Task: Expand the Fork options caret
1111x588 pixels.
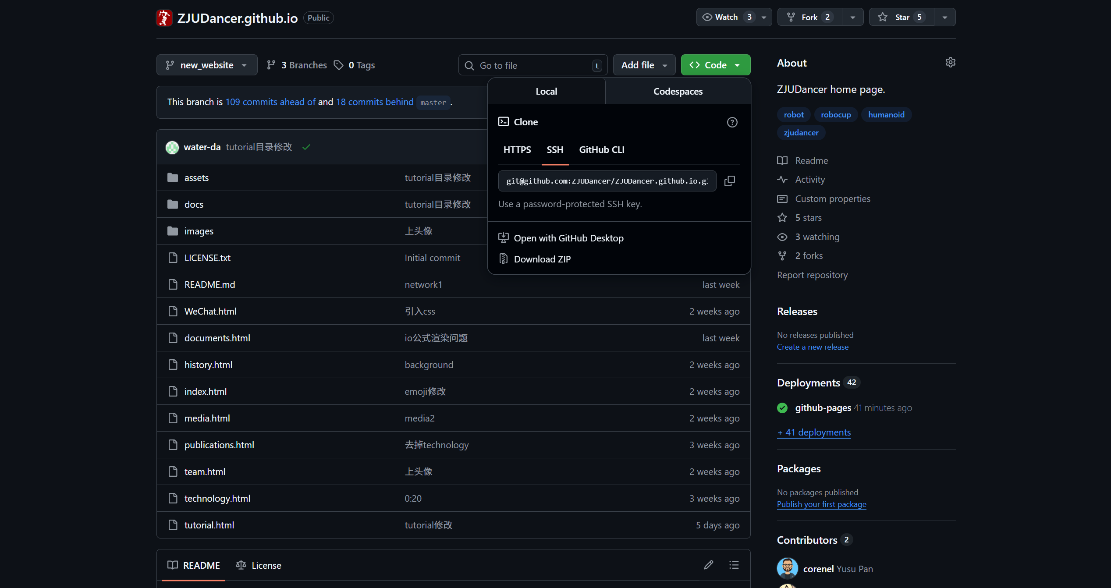Action: pyautogui.click(x=853, y=17)
